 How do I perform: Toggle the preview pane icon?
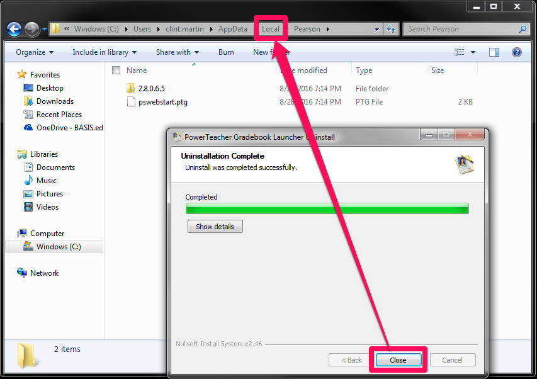click(x=494, y=52)
